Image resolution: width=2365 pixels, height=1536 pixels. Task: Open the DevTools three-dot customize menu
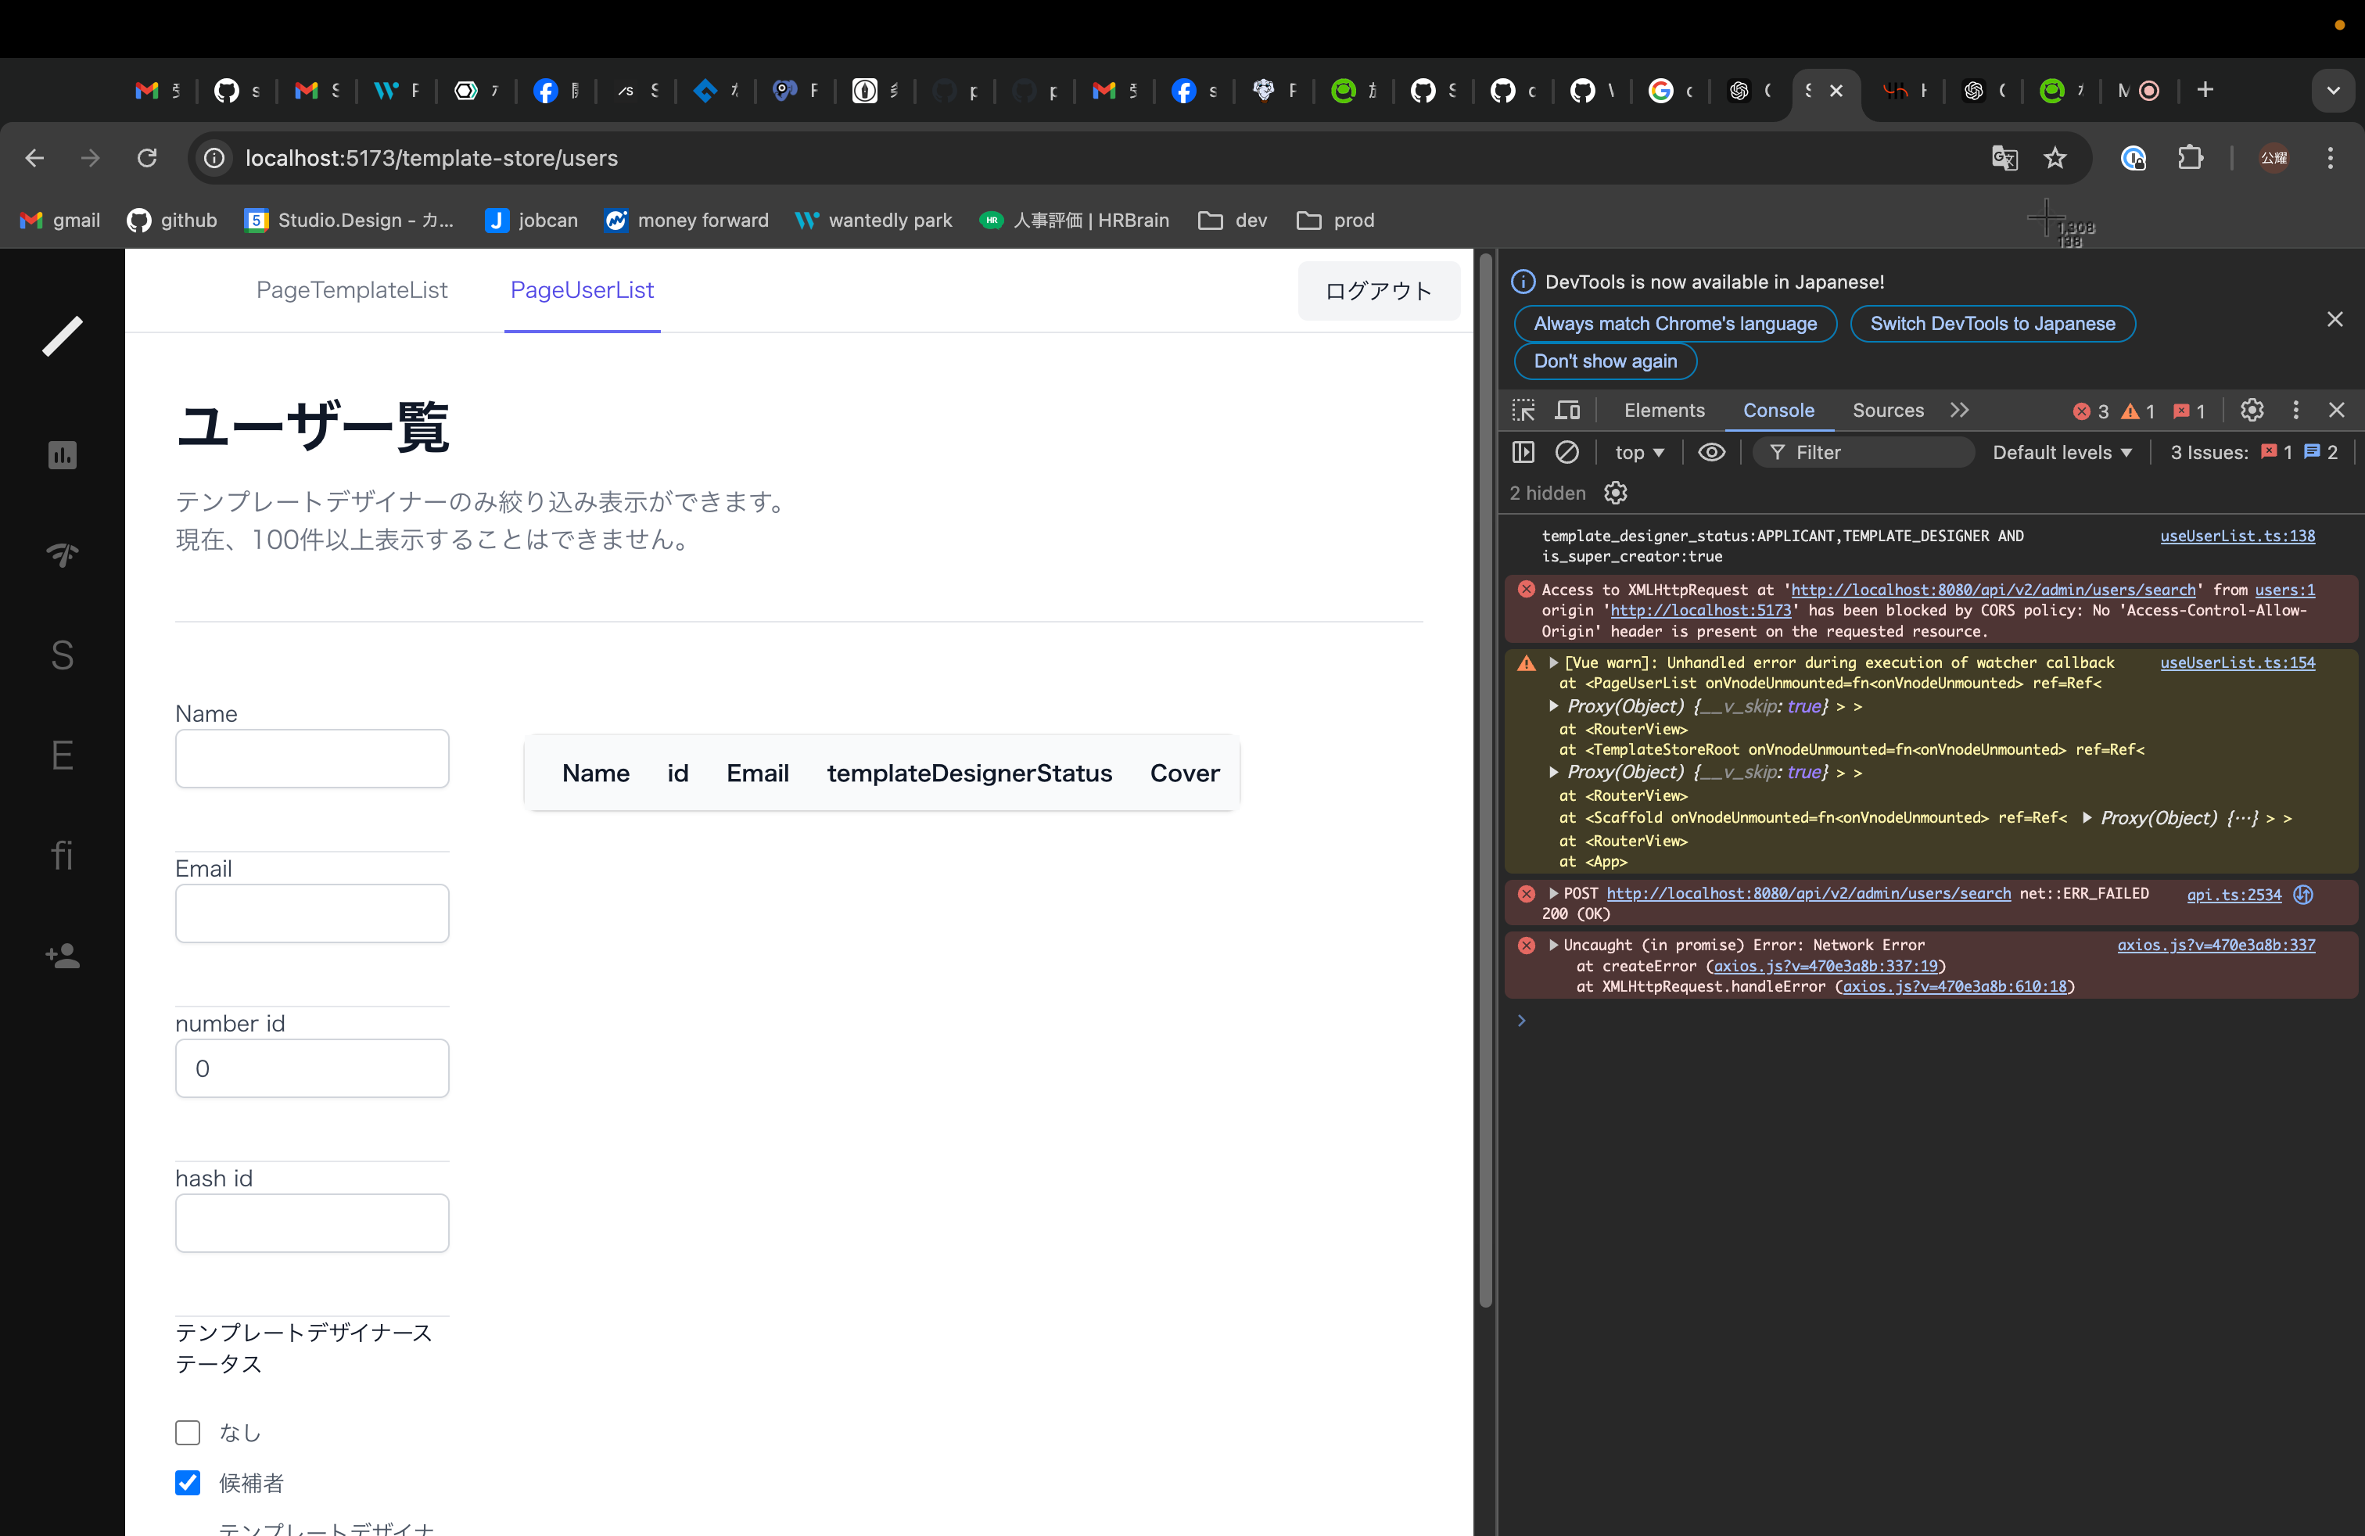coord(2296,409)
